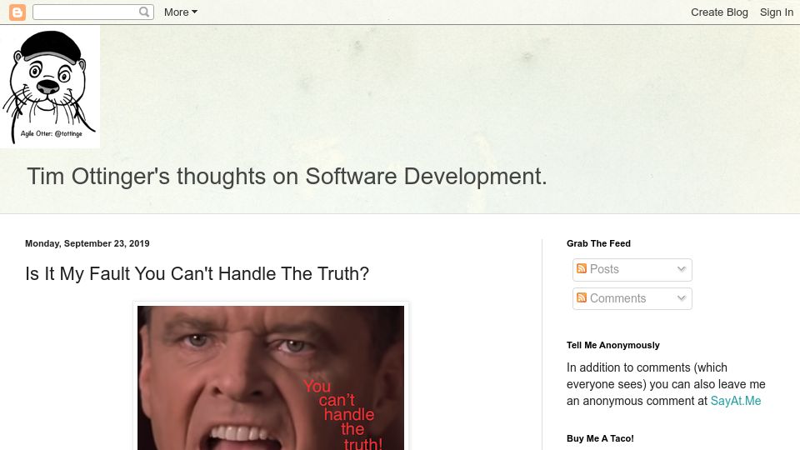Image resolution: width=800 pixels, height=450 pixels.
Task: Click the "Buy Me A Taco!" heading
Action: click(600, 438)
